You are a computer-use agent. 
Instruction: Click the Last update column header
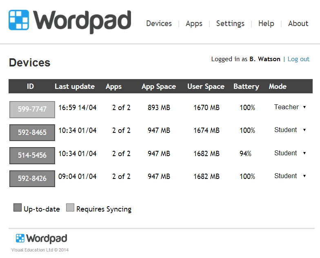pos(75,86)
